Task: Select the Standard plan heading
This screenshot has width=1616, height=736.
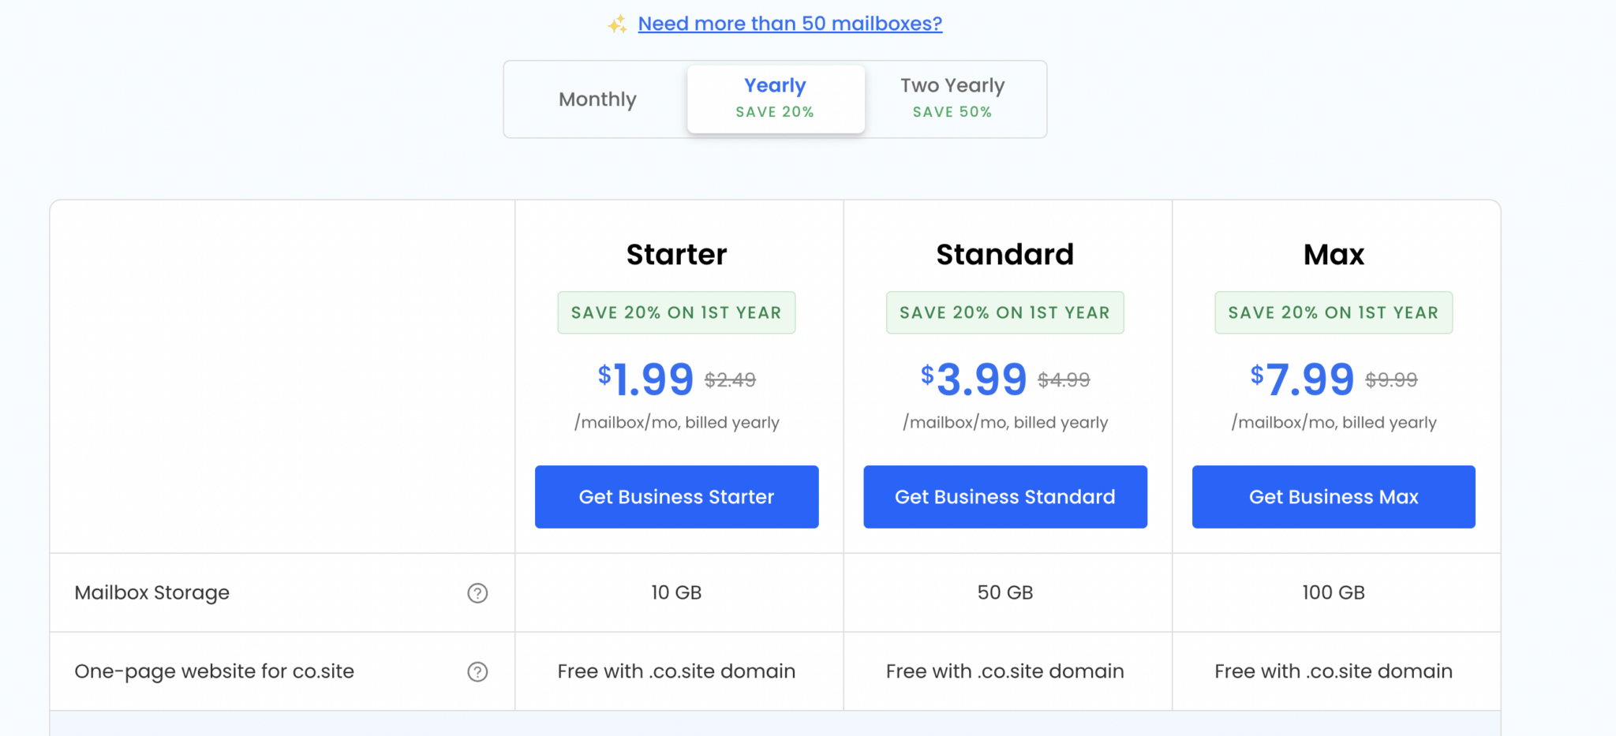Action: coord(1004,254)
